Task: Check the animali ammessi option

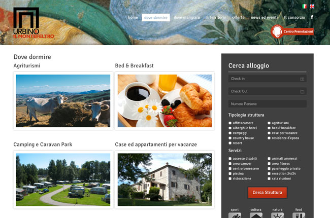Action: [269, 159]
